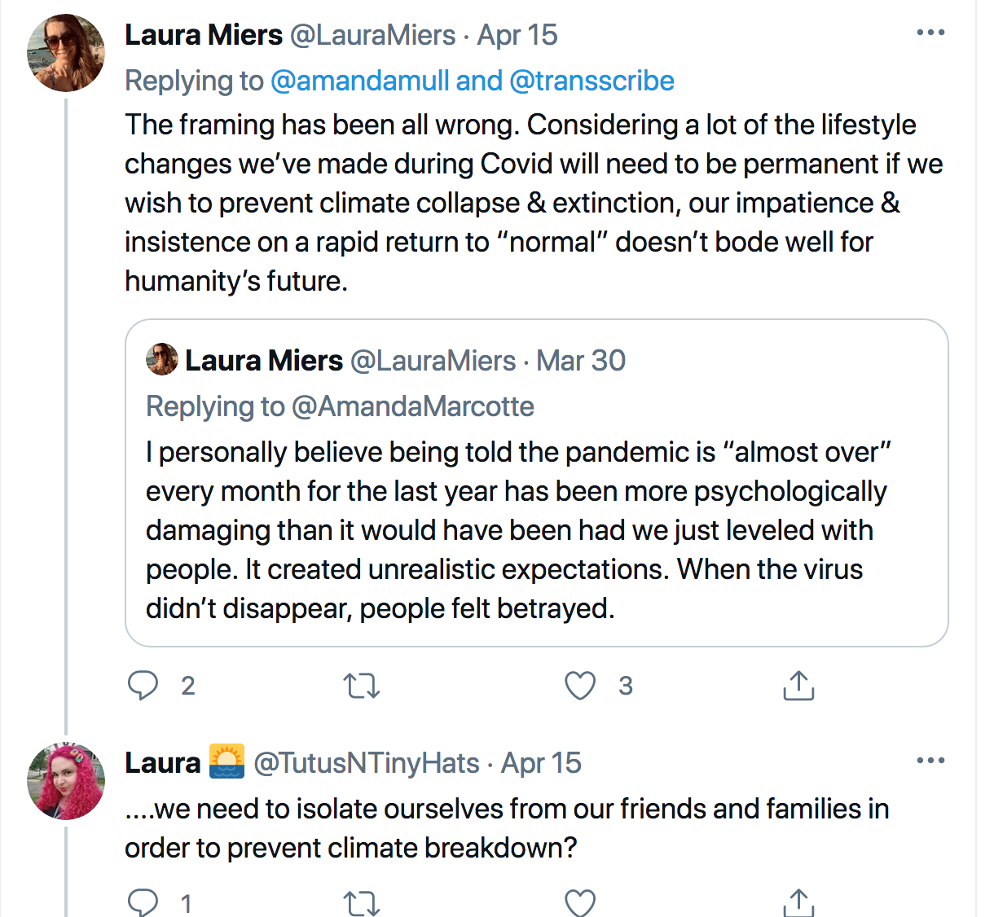The height and width of the screenshot is (917, 994).
Task: Open Laura Miers' profile picture
Action: (66, 53)
